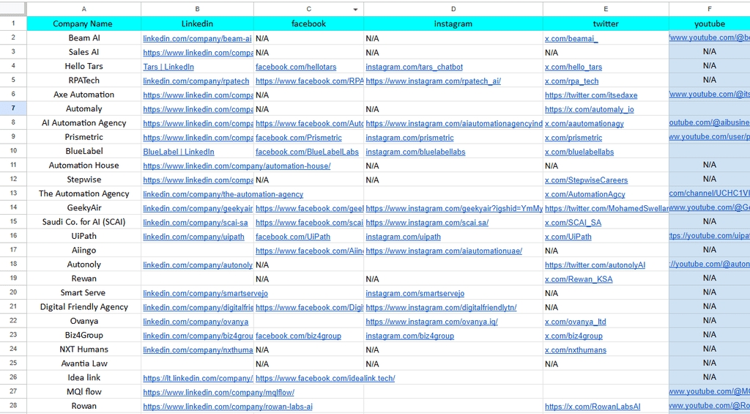Select the 'facebook' header cell
The width and height of the screenshot is (750, 414).
308,23
